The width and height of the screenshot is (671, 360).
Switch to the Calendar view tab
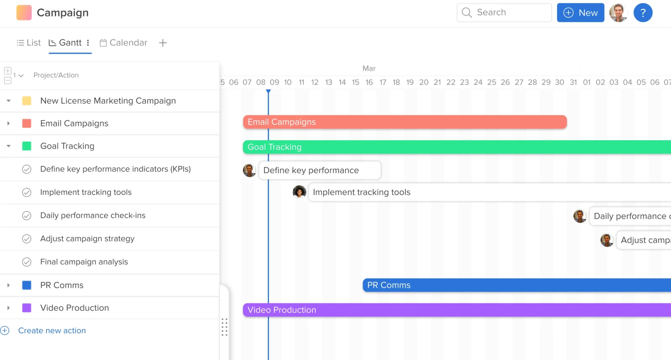[x=124, y=43]
